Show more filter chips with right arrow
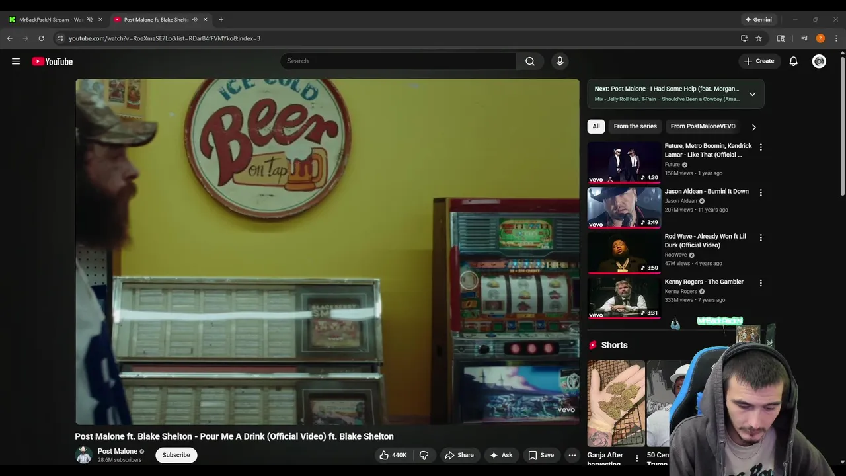 point(753,127)
